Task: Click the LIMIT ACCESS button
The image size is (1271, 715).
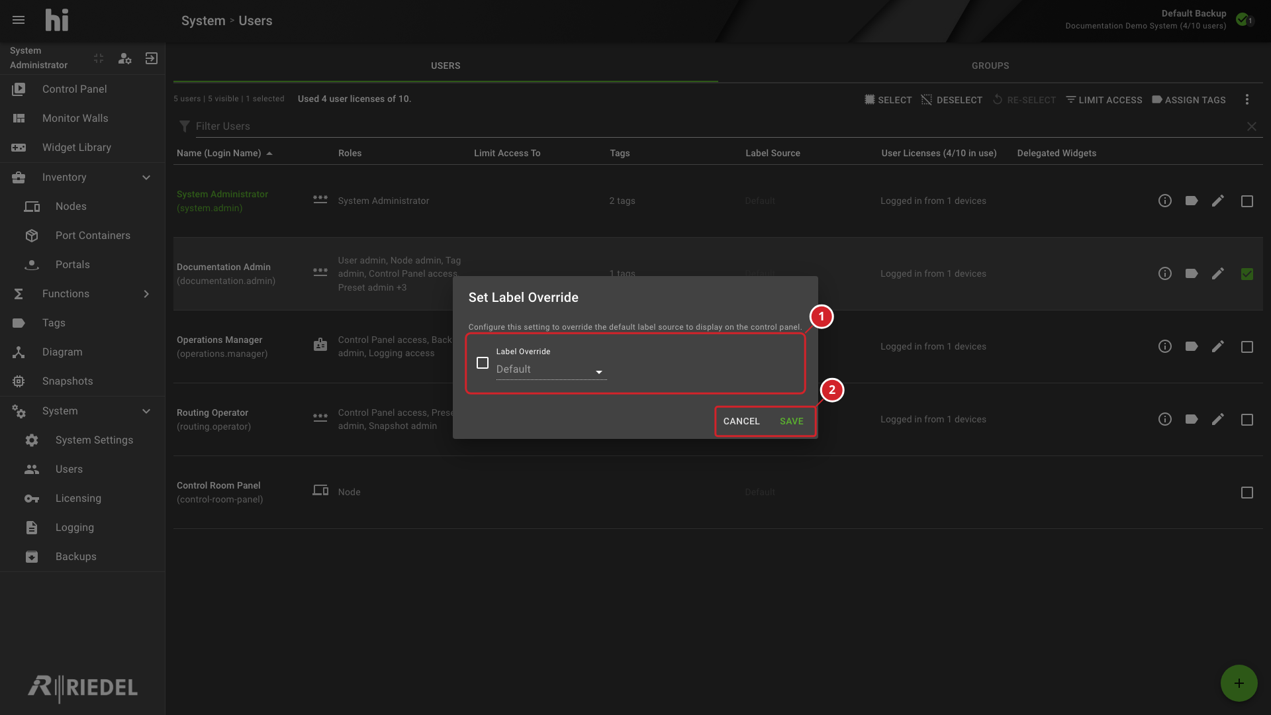Action: pyautogui.click(x=1104, y=100)
